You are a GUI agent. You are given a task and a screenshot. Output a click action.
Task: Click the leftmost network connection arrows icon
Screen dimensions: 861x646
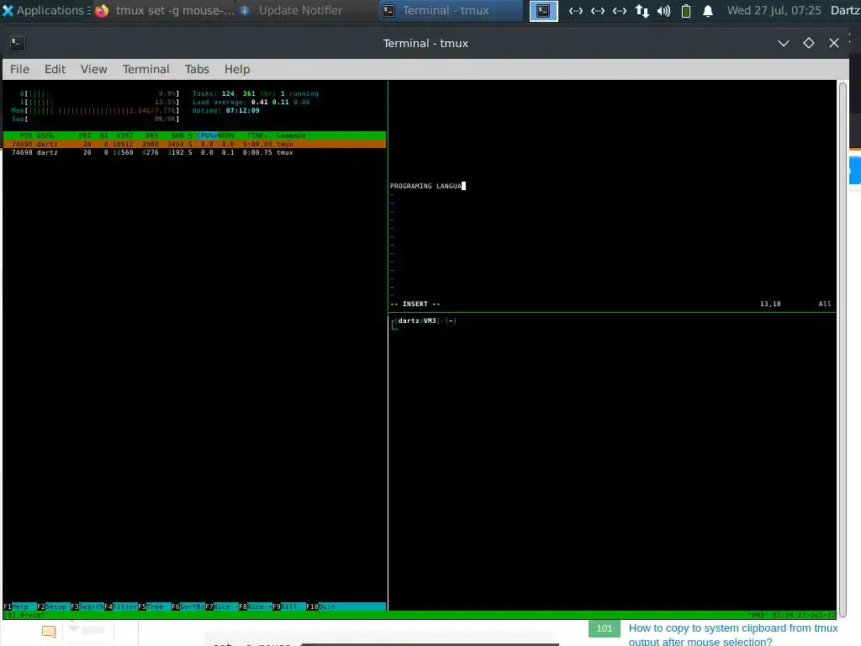pyautogui.click(x=575, y=10)
